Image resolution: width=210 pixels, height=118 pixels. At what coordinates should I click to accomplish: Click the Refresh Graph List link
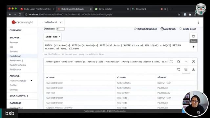point(147,29)
